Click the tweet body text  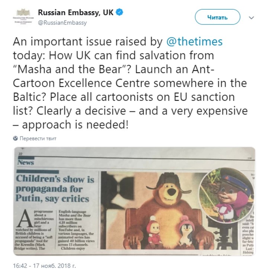coord(130,83)
